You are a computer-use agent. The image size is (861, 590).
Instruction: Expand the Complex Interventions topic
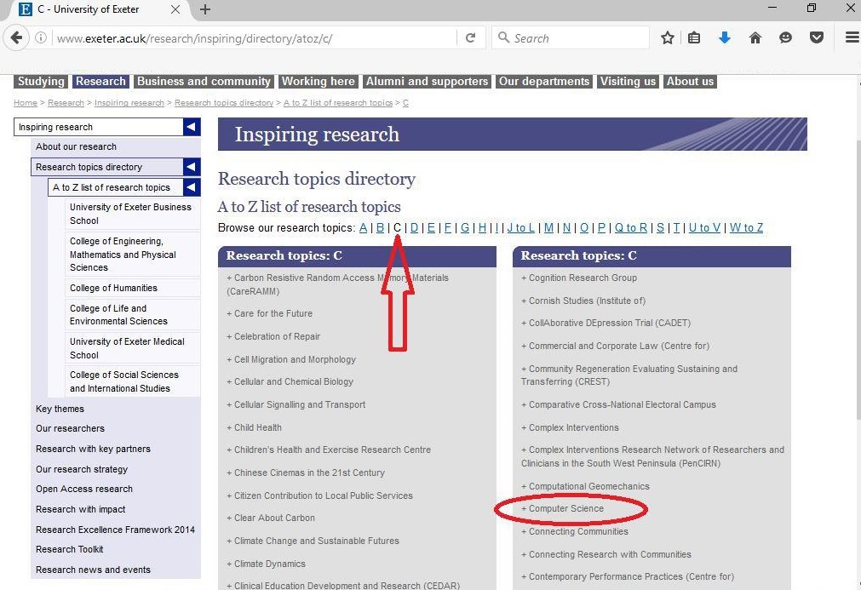coord(570,427)
